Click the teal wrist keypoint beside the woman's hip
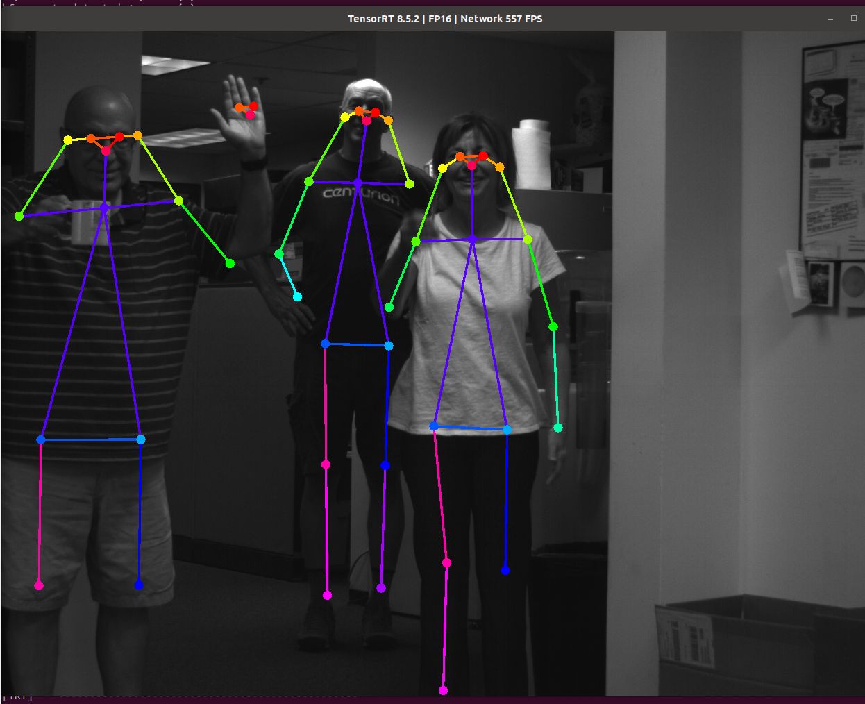Screen dimensions: 865x704 tap(557, 428)
